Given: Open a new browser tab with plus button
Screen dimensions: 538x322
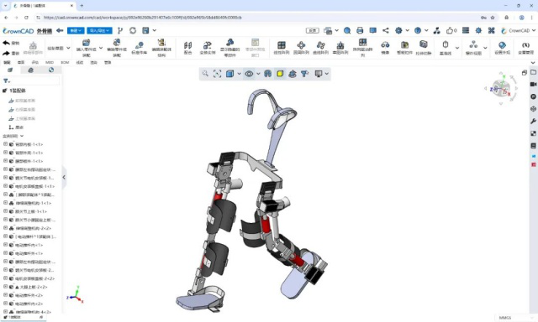Looking at the screenshot, I should [82, 6].
